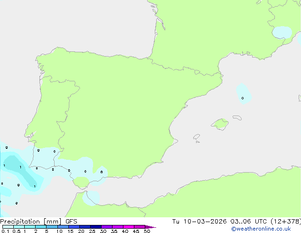Click the 30–35 mm purple legend swatch
This screenshot has height=233, width=301.
click(107, 227)
